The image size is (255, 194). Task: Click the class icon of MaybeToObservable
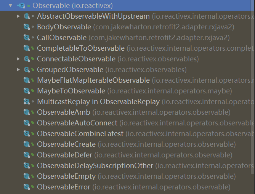click(27, 91)
